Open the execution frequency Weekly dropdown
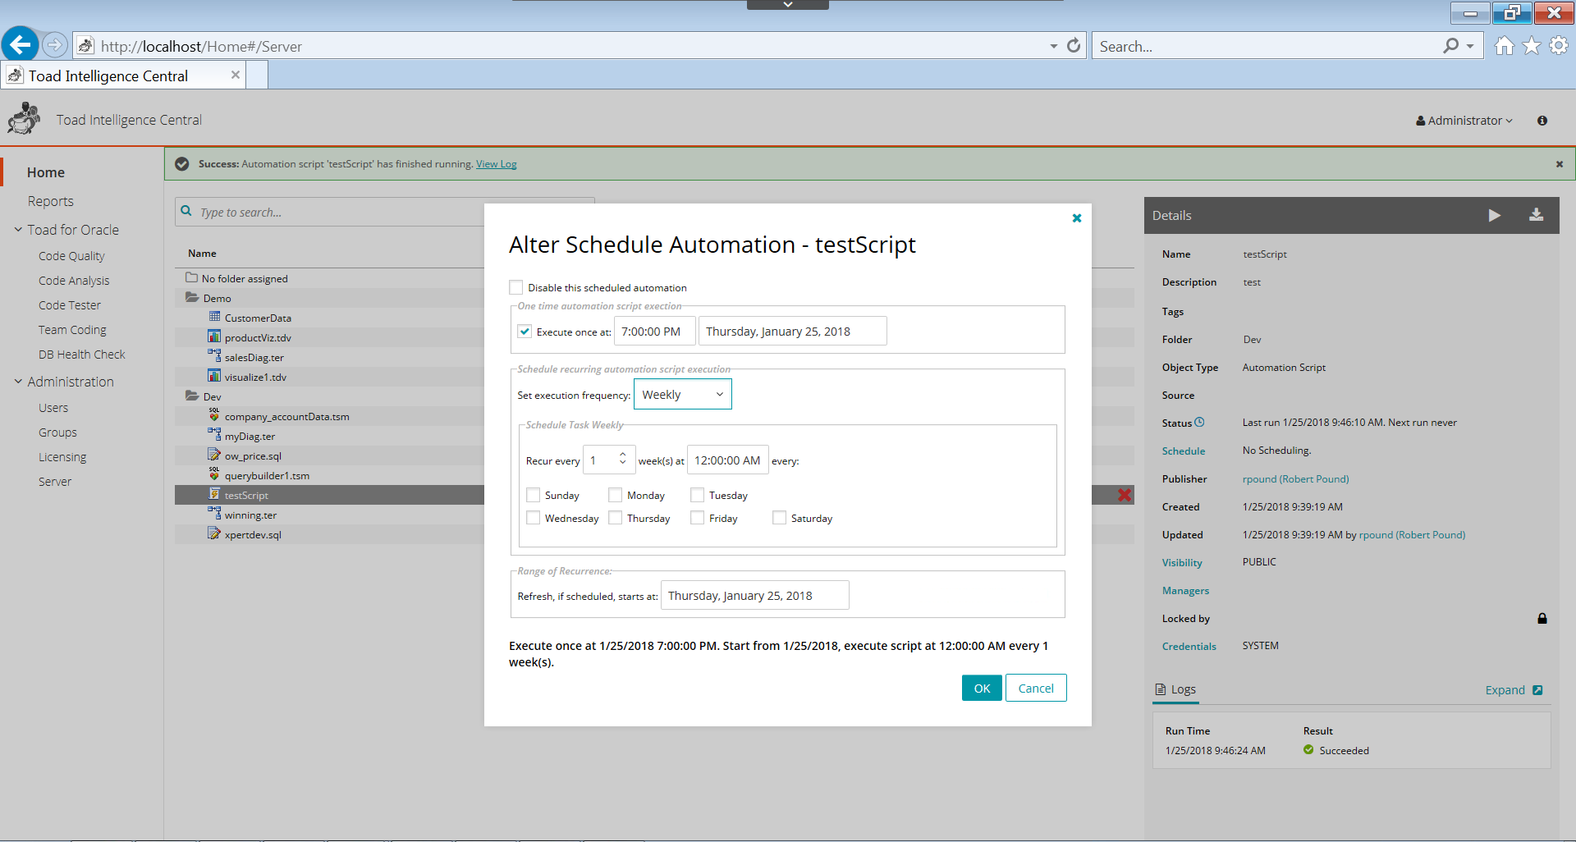 [682, 395]
